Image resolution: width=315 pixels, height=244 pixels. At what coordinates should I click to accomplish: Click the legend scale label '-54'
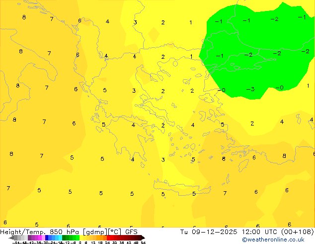[x=16, y=243]
